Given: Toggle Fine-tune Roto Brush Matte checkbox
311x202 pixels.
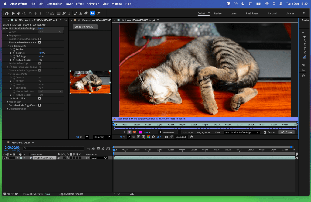Looking at the screenshot, I should (39, 43).
